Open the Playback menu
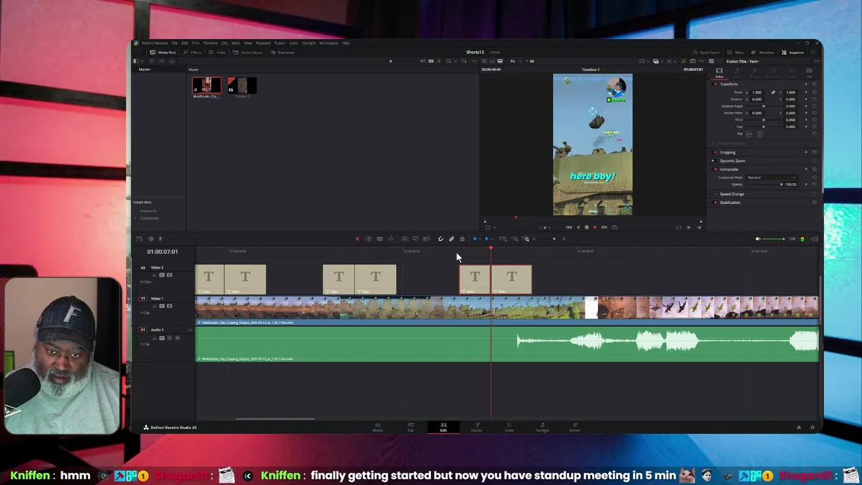Image resolution: width=862 pixels, height=485 pixels. [263, 43]
